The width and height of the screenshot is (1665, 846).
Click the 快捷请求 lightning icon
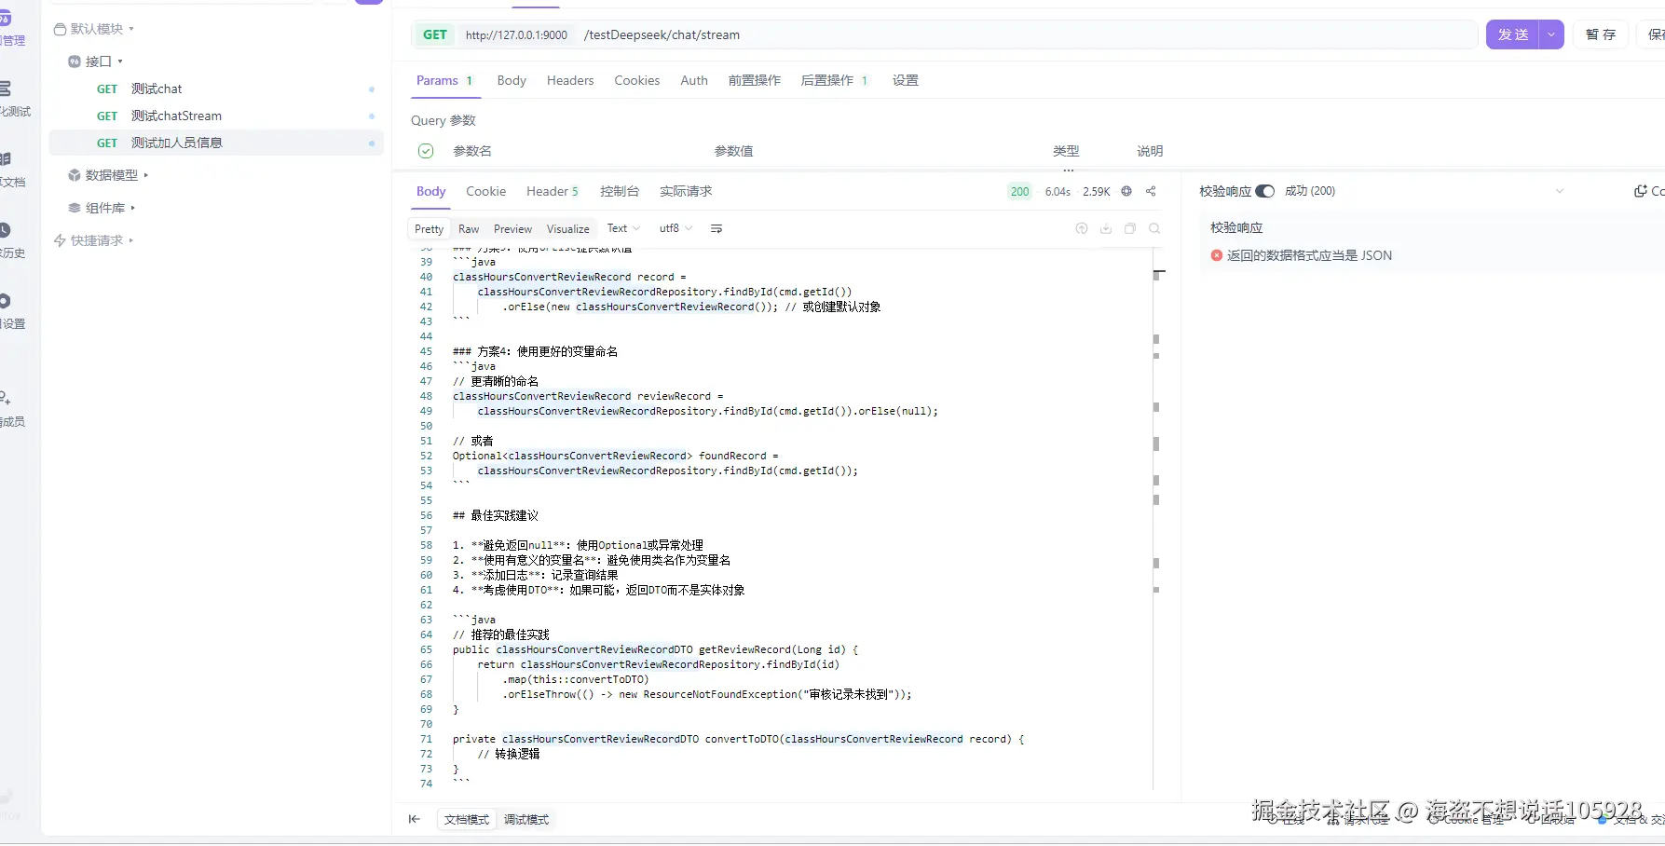point(60,240)
